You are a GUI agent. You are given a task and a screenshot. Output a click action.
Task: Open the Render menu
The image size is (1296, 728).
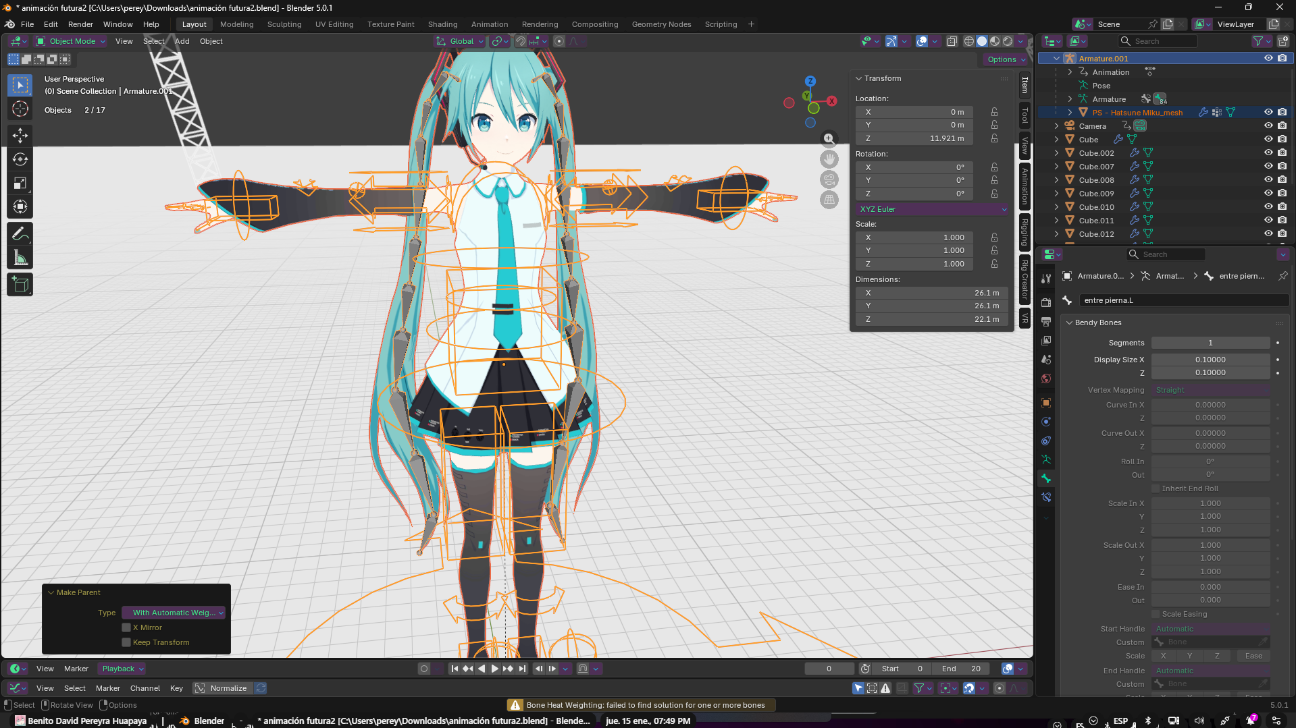click(x=80, y=24)
